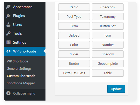140x105 pixels.
Task: Click the Tools wrench icon
Action: [8, 33]
